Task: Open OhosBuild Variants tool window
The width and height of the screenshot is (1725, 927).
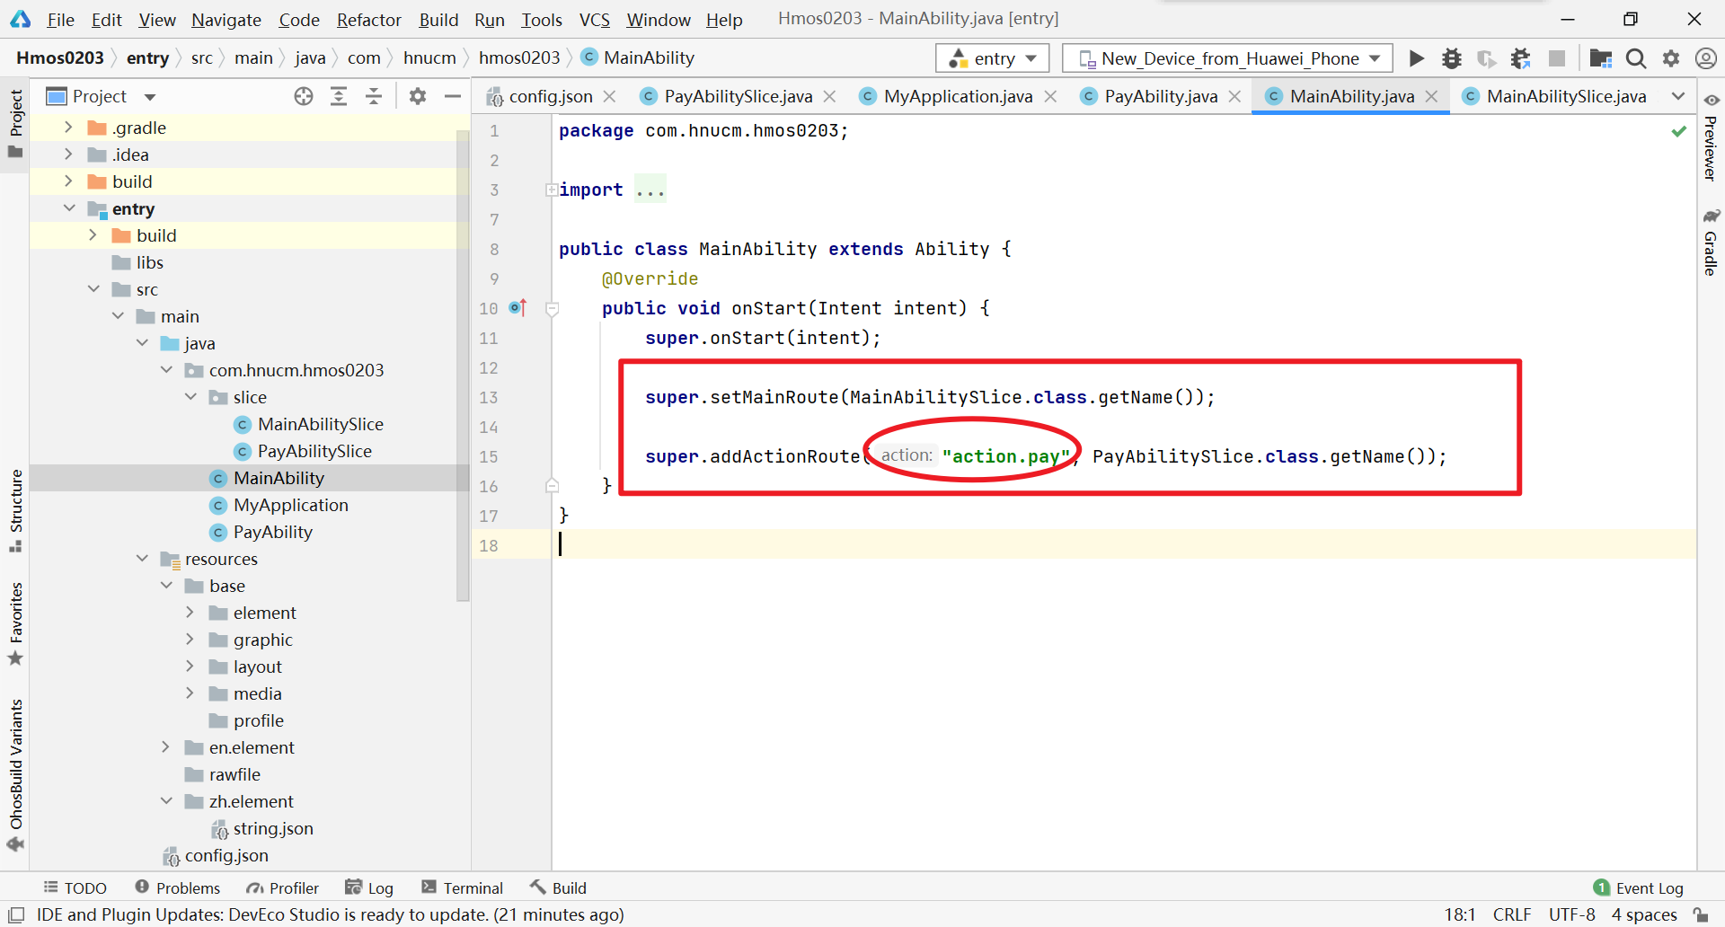Action: pos(15,774)
